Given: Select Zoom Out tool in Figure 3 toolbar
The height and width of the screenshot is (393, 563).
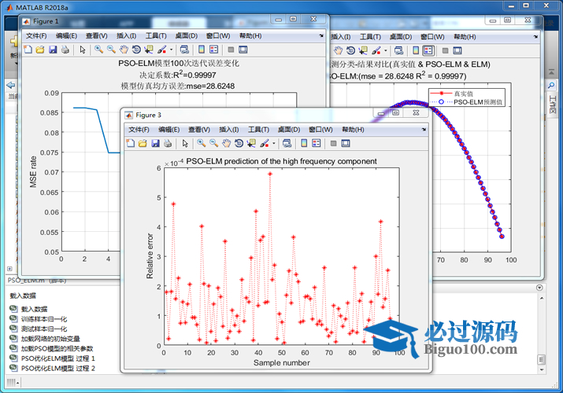Looking at the screenshot, I should [213, 143].
